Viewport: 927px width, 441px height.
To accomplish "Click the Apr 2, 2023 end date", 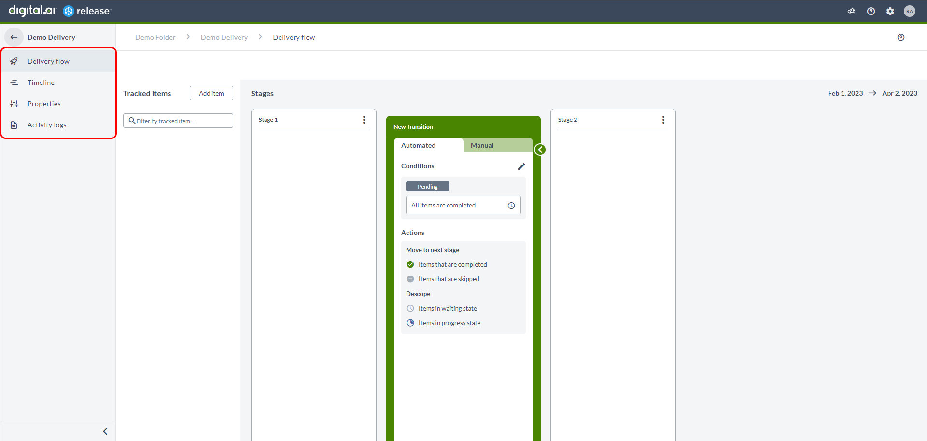I will coord(900,93).
